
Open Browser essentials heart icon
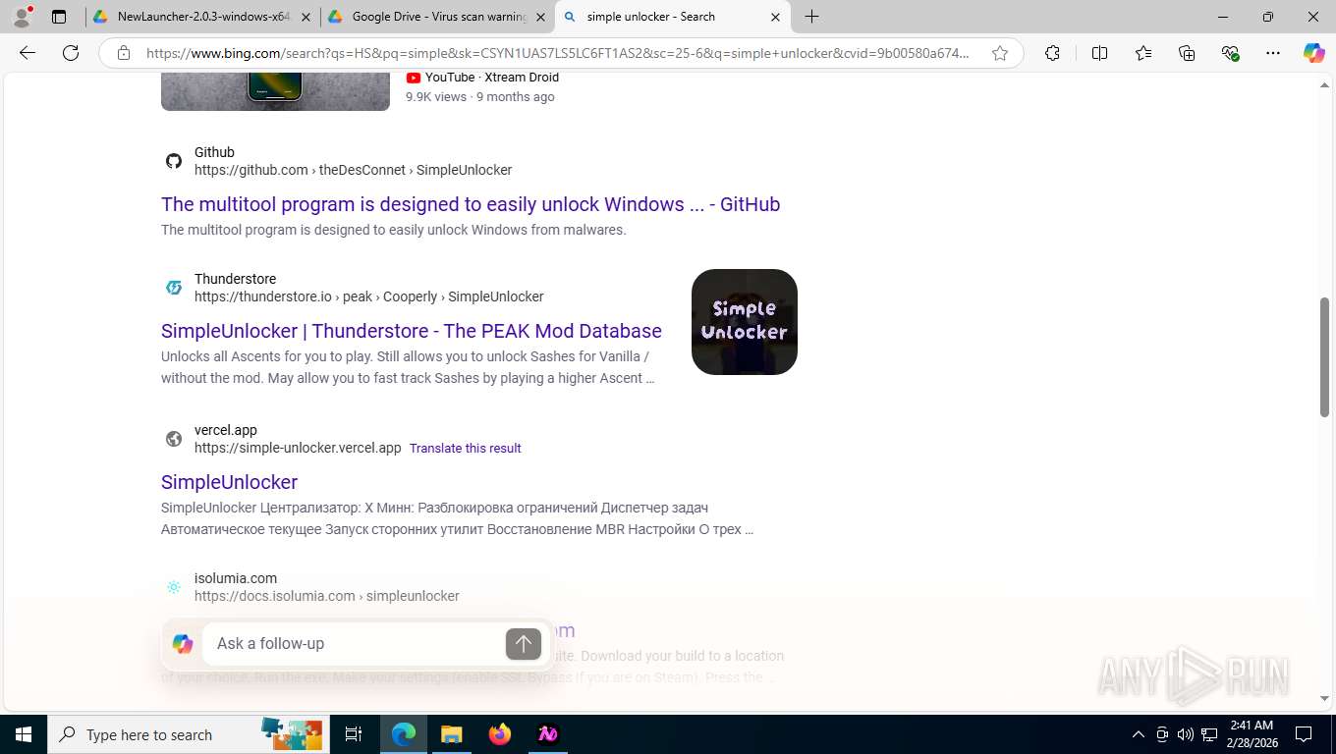(1230, 53)
